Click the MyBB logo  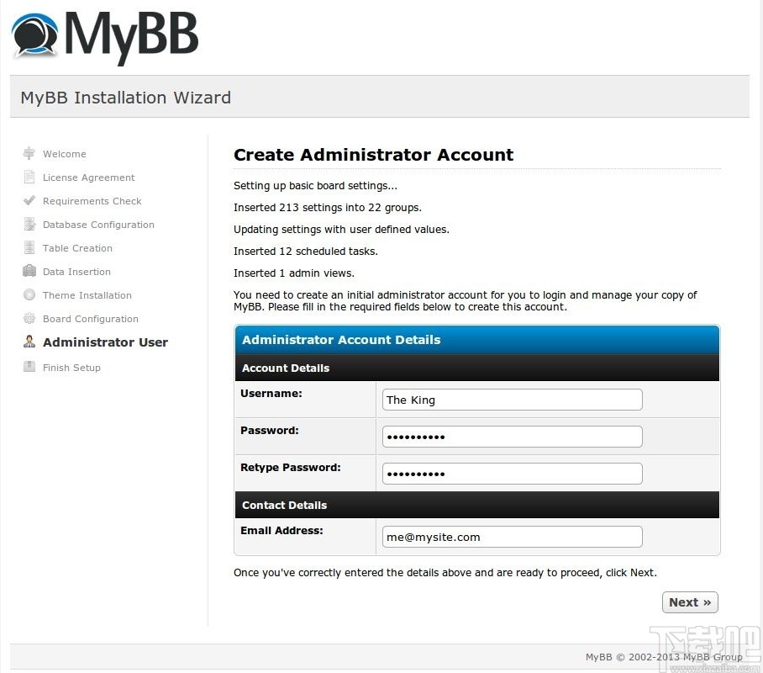[104, 36]
